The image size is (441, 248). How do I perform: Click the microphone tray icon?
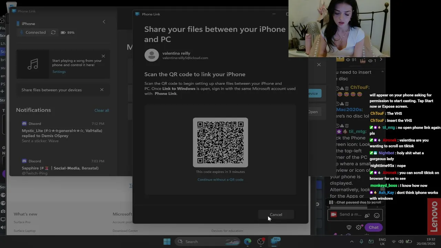point(361,241)
